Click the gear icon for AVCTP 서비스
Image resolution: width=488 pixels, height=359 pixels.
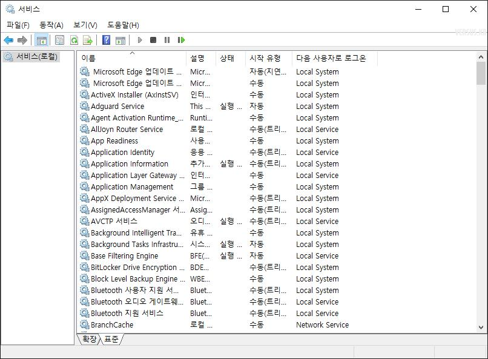point(85,221)
